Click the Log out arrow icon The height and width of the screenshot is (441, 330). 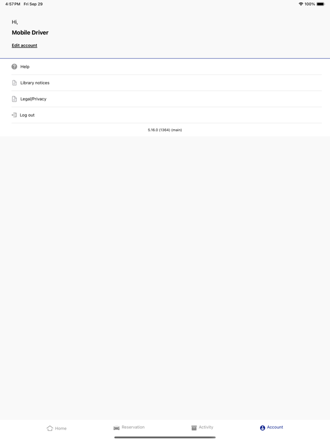coord(14,115)
